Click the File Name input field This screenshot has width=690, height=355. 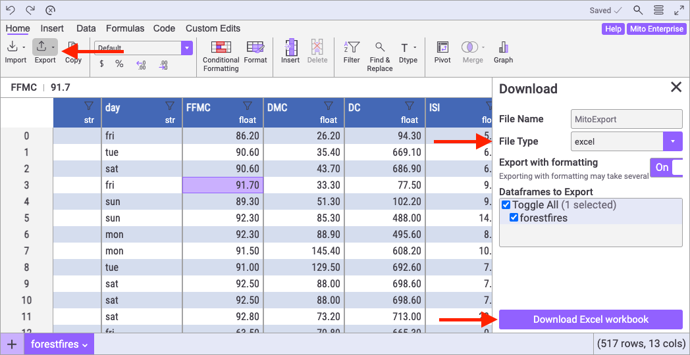click(x=626, y=119)
